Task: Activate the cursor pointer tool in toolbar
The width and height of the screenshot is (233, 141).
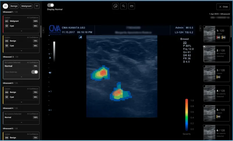Action: pyautogui.click(x=115, y=6)
